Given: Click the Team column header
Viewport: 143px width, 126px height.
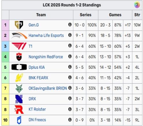Looking at the screenshot, I should [41, 15].
